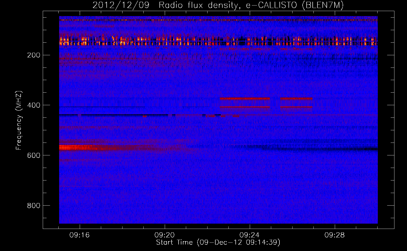Click the long red band near 375 MHz
Viewport: 407px width, 251px height.
[x=245, y=99]
